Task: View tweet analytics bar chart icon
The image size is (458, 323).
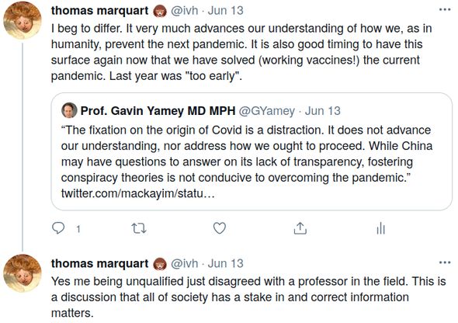Action: (380, 228)
